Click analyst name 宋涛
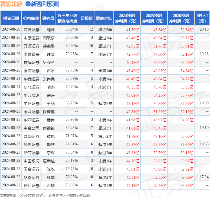 (x=51, y=95)
